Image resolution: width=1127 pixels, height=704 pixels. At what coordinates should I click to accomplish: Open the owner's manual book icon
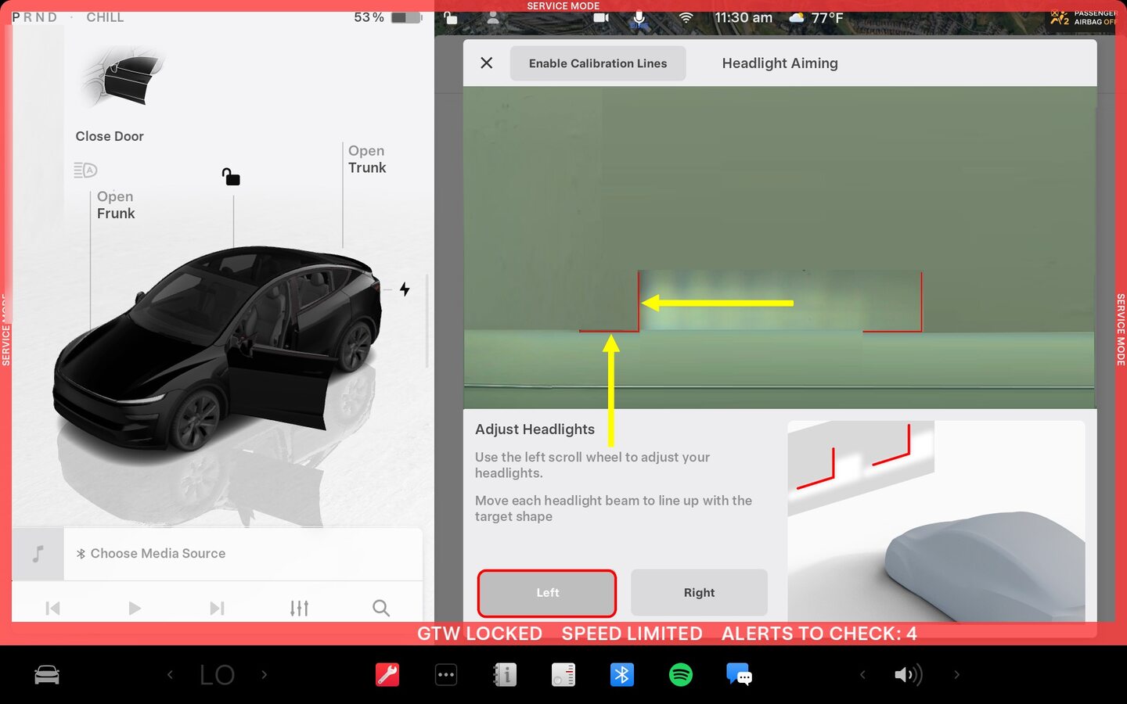[x=505, y=674]
